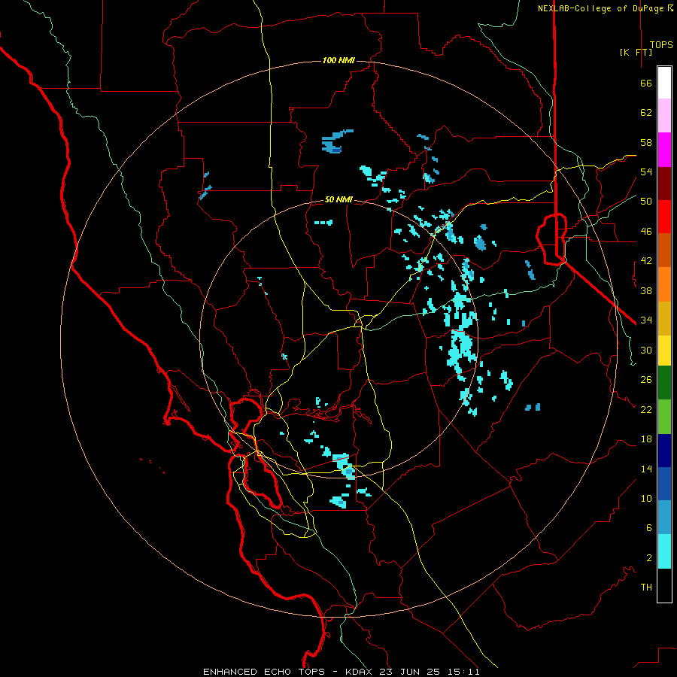
Task: Click the TH legend label
Action: coord(646,587)
